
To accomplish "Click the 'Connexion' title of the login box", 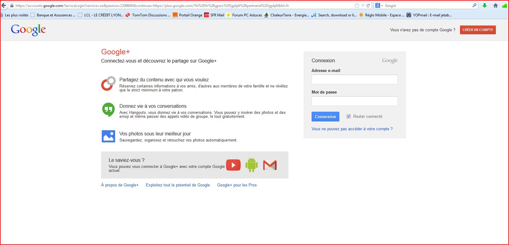I will pyautogui.click(x=323, y=61).
